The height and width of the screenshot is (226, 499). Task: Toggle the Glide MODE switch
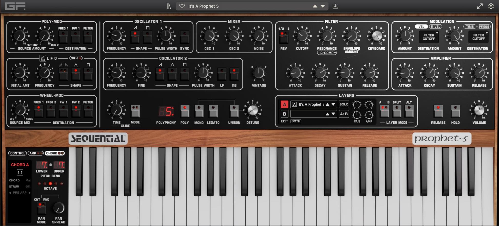point(135,111)
